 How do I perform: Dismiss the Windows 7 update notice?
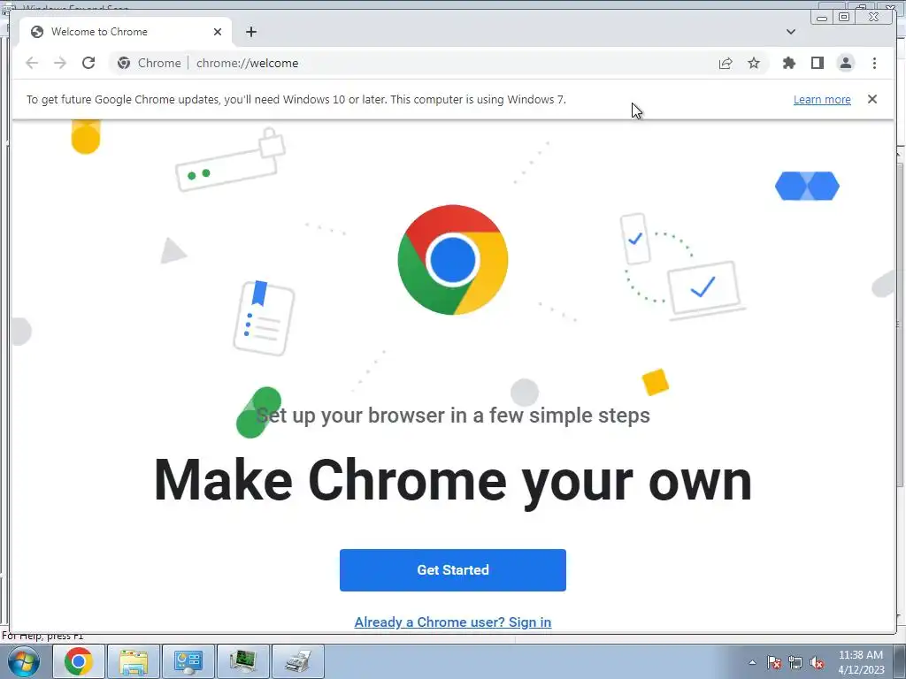pyautogui.click(x=871, y=99)
